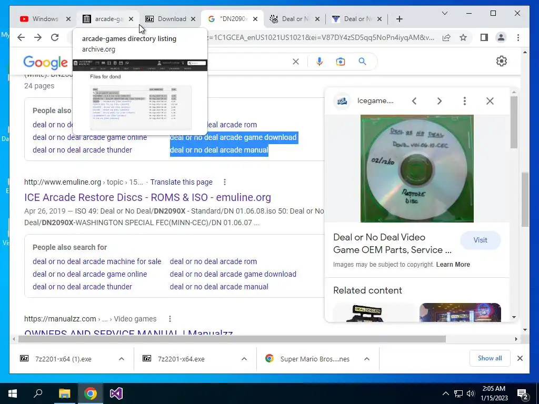Search lower deal or no deal arcade rom
The width and height of the screenshot is (539, 404).
pos(213,261)
